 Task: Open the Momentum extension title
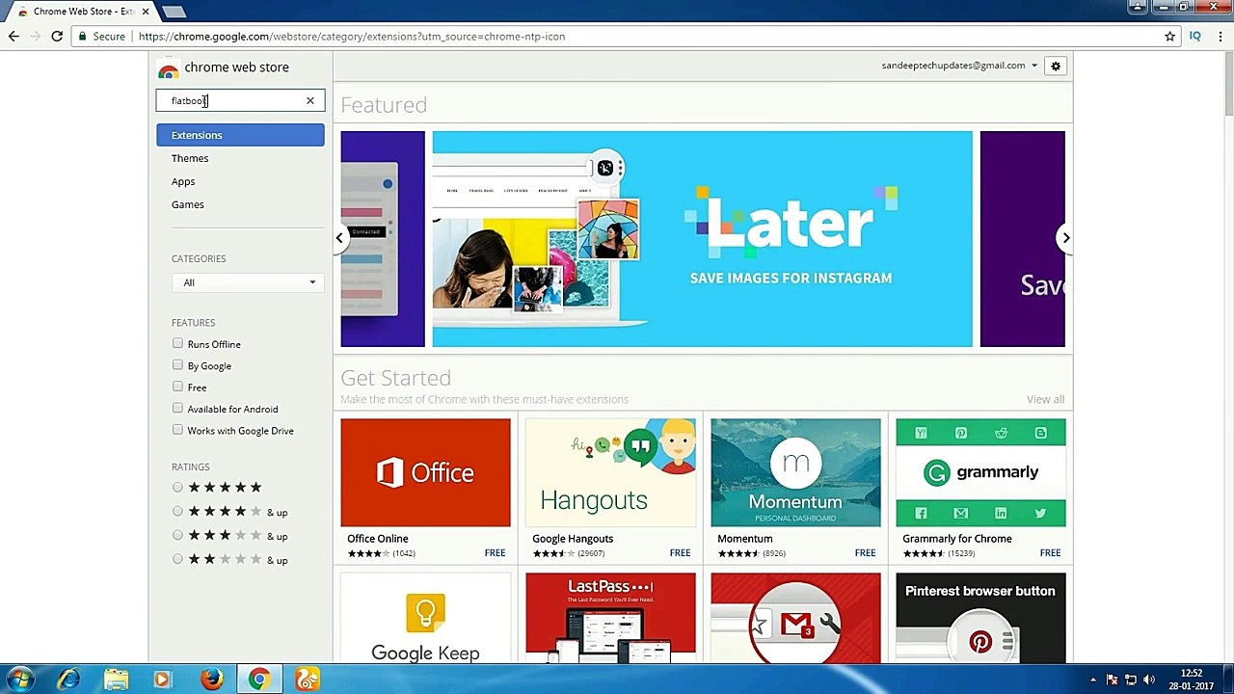(744, 539)
